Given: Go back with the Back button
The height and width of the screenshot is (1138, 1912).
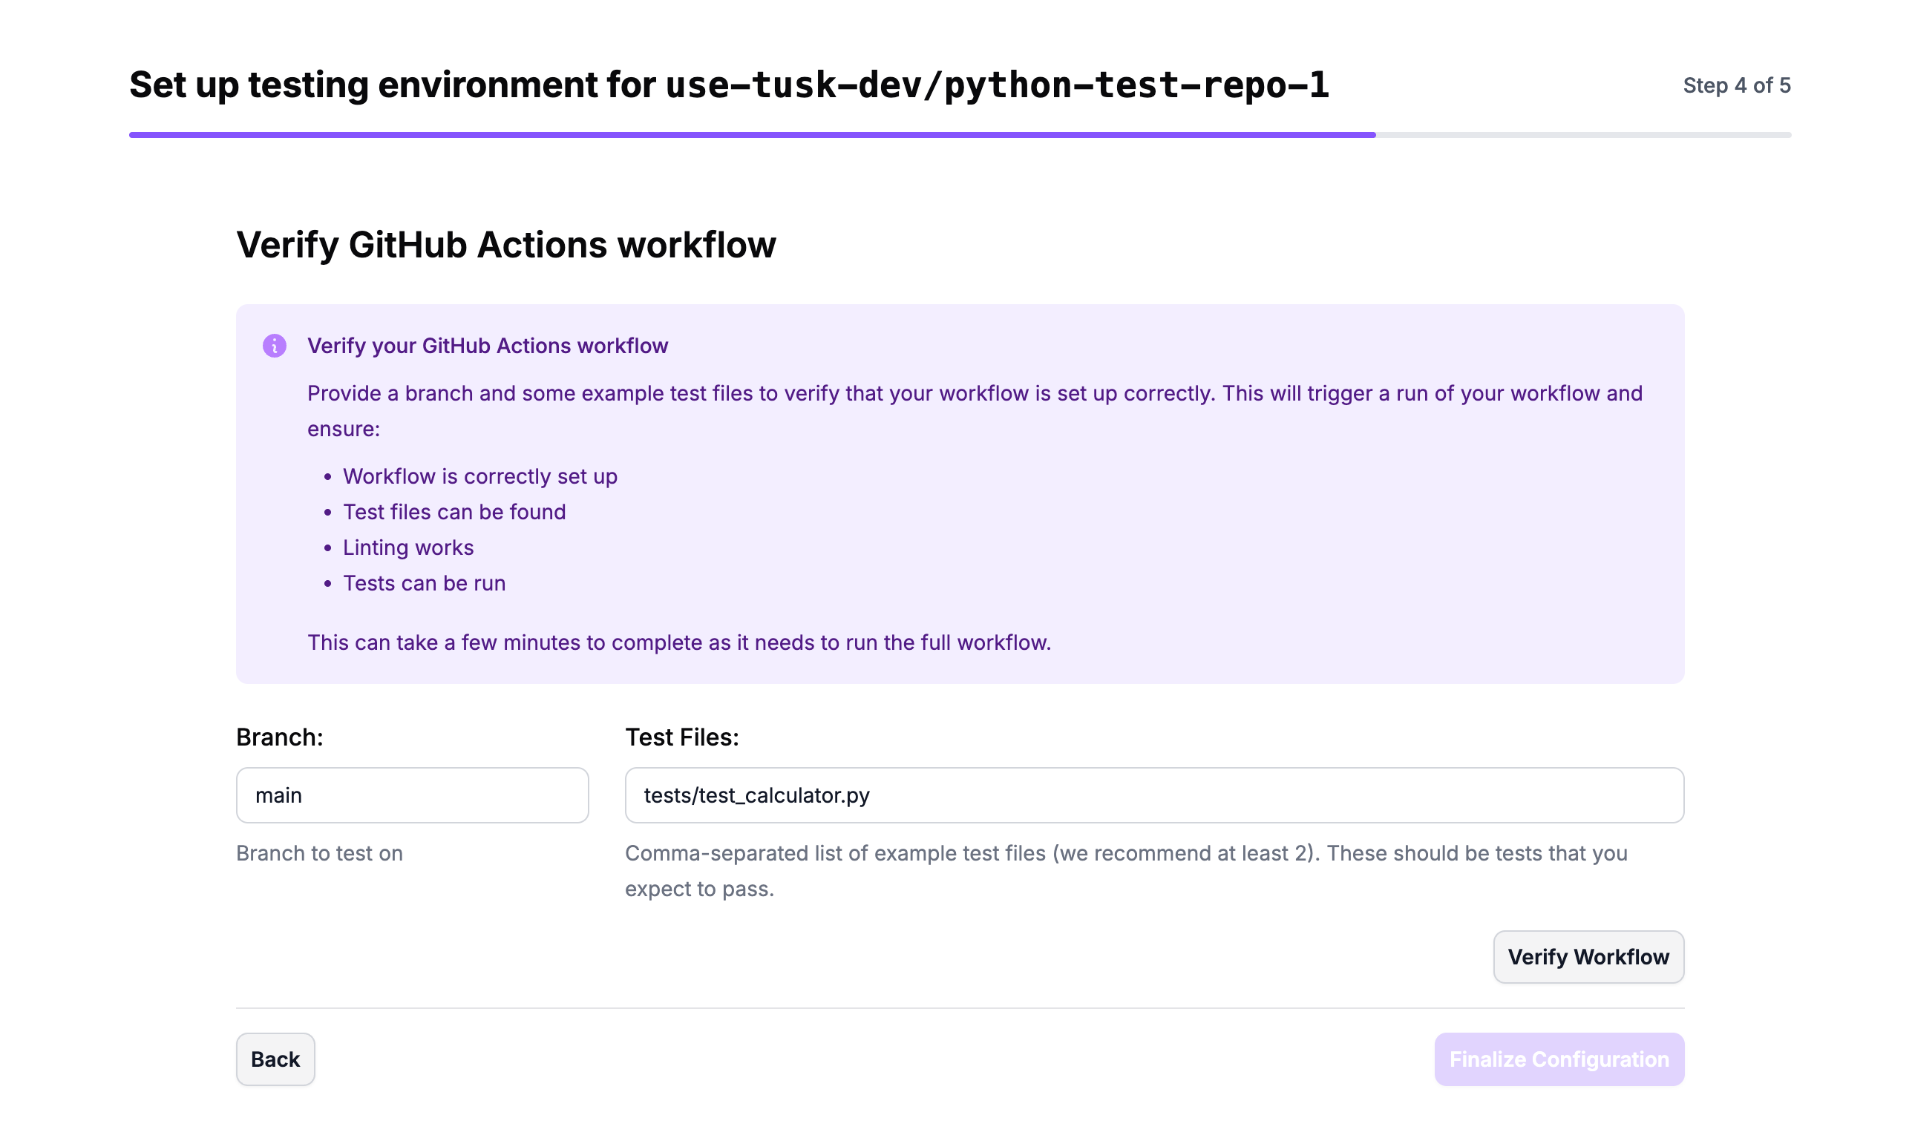Looking at the screenshot, I should coord(275,1059).
